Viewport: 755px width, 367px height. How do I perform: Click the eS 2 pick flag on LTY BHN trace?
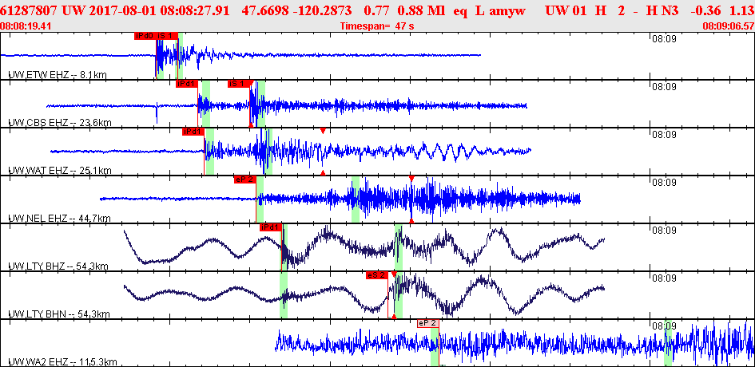(377, 275)
